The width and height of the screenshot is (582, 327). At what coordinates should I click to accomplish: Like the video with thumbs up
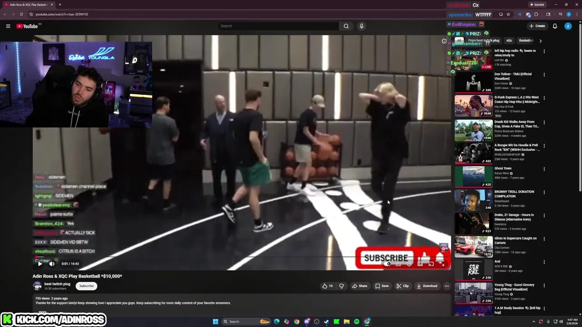(327, 286)
